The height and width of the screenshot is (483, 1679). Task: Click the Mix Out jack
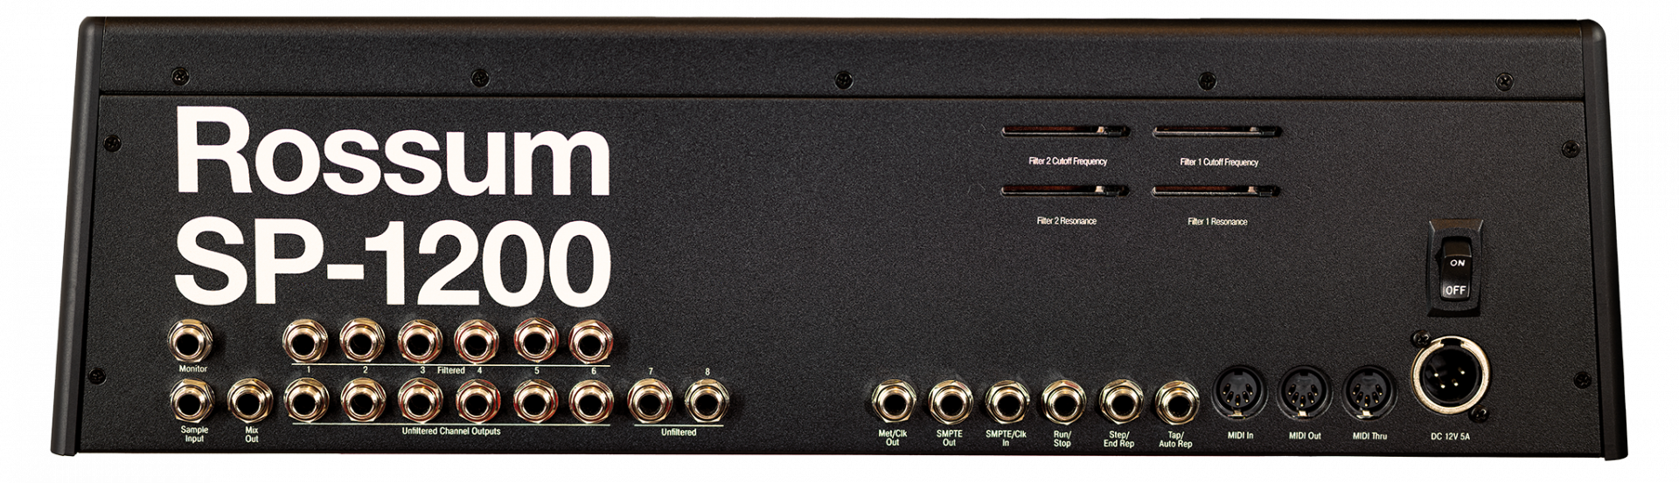[x=251, y=401]
